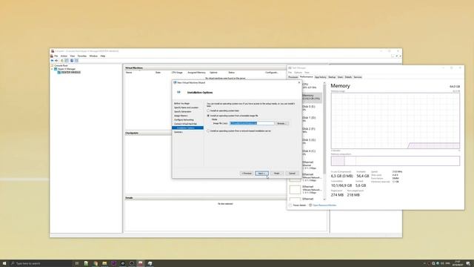474x267 pixels.
Task: Select install from bootable image file option
Action: (x=208, y=116)
